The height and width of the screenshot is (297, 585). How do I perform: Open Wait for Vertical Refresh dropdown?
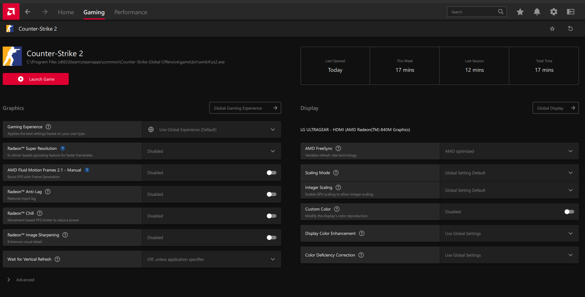(x=212, y=259)
